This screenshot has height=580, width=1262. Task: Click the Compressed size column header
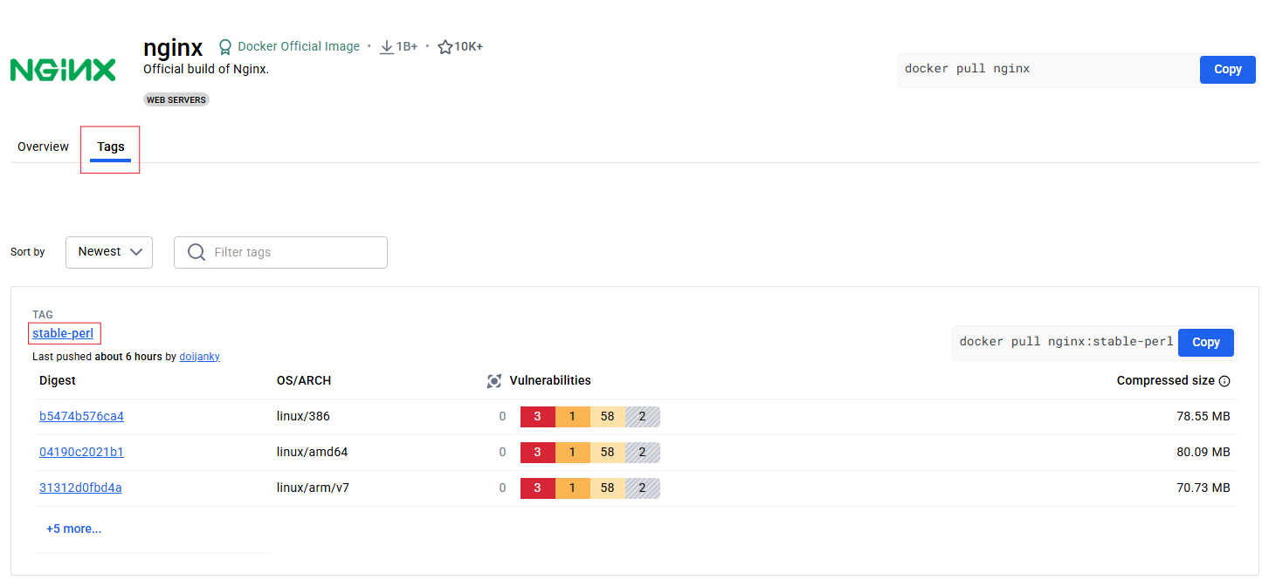tap(1165, 381)
